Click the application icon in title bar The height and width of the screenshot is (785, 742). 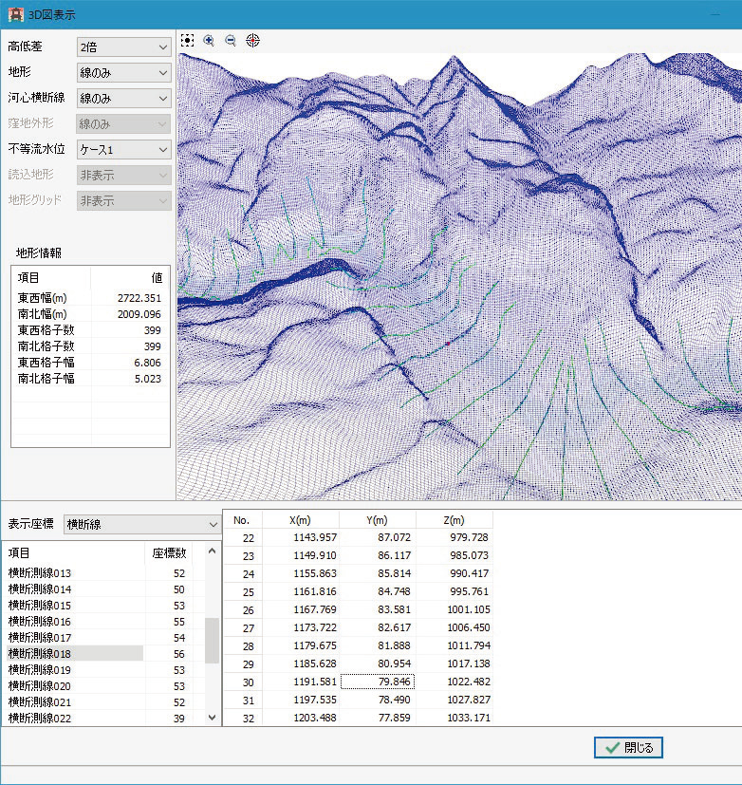tap(15, 14)
